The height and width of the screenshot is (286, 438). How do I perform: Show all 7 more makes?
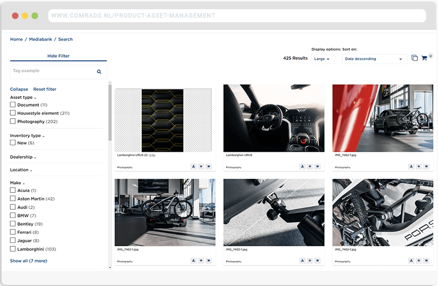[x=28, y=261]
